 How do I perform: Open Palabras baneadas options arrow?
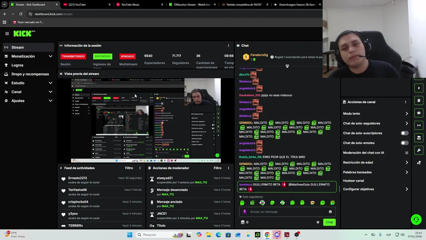407,172
